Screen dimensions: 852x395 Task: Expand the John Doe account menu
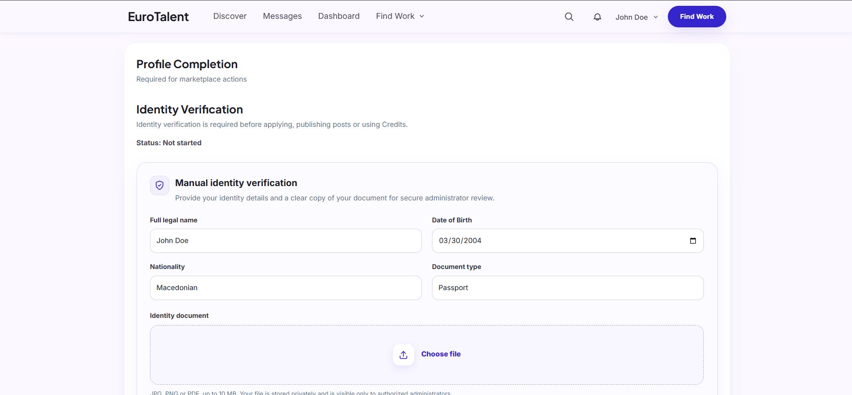[x=637, y=17]
